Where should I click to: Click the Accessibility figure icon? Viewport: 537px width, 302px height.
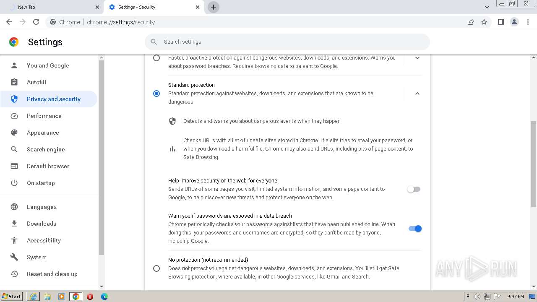pyautogui.click(x=14, y=240)
